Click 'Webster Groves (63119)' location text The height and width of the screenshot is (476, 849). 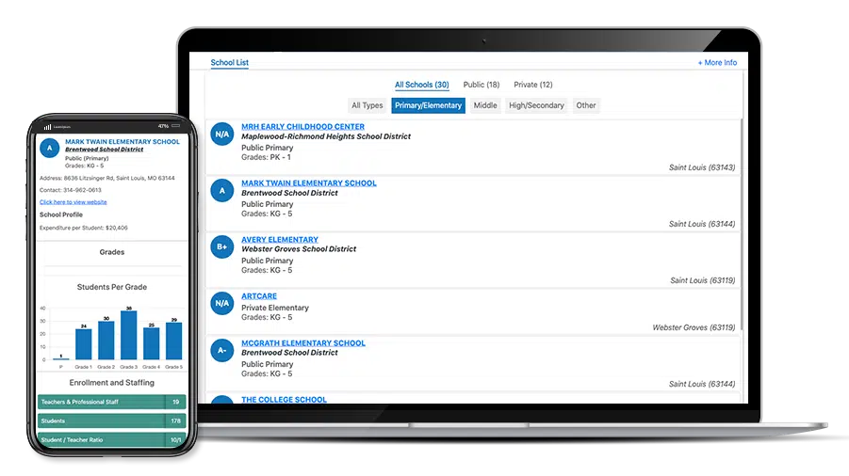click(x=694, y=327)
